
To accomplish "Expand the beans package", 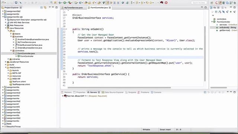I will (11, 34).
